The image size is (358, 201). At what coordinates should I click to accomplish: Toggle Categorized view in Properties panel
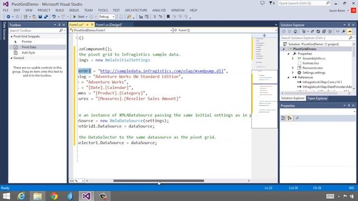click(284, 118)
